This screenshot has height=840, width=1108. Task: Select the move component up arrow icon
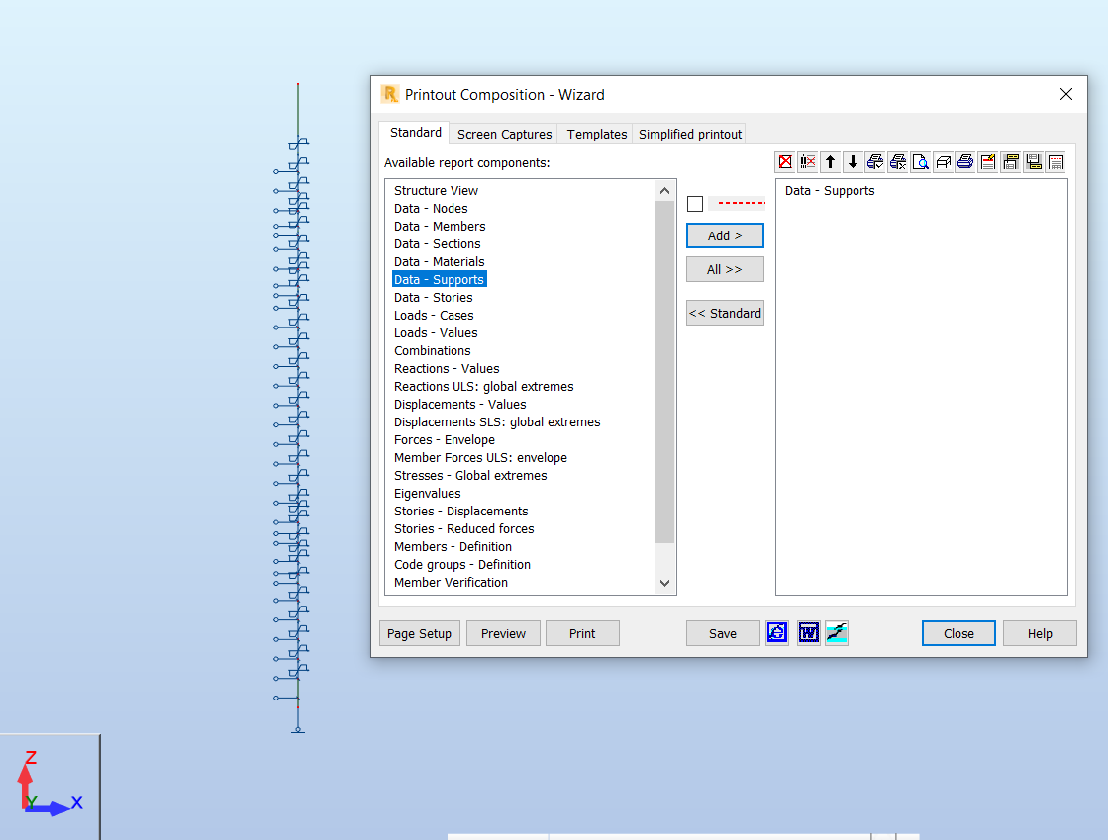[830, 161]
